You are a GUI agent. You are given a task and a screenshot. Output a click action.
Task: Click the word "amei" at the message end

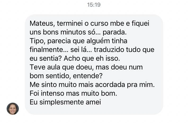point(93,102)
